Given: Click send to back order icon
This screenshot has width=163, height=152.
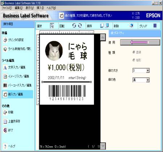Looking at the screenshot, I should tap(107, 26).
